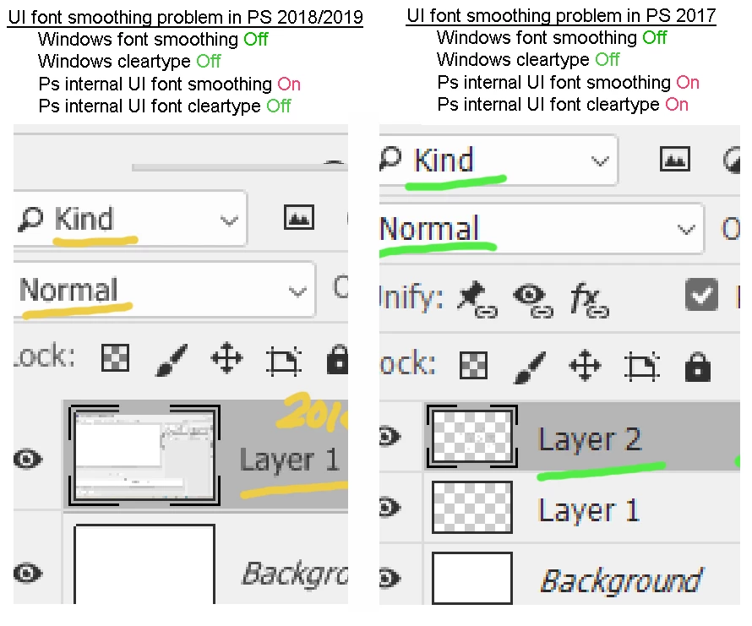Hide Layer 2 in PS 2017 panel
The image size is (752, 626).
pyautogui.click(x=390, y=437)
